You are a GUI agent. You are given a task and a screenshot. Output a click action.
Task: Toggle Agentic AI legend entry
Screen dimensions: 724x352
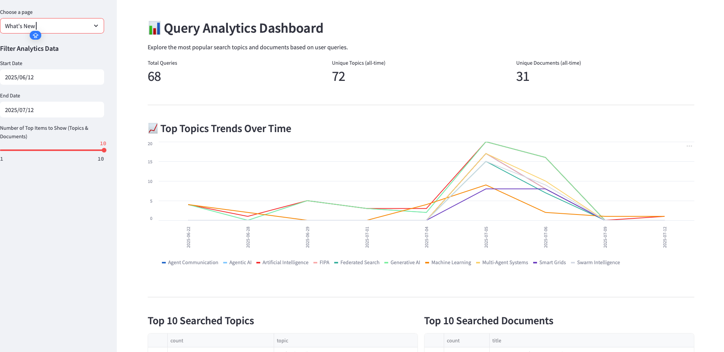237,263
